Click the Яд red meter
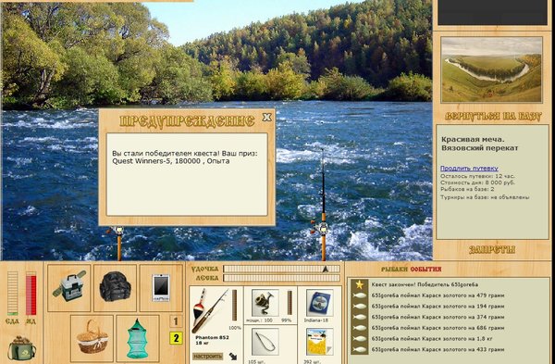 pyautogui.click(x=31, y=294)
